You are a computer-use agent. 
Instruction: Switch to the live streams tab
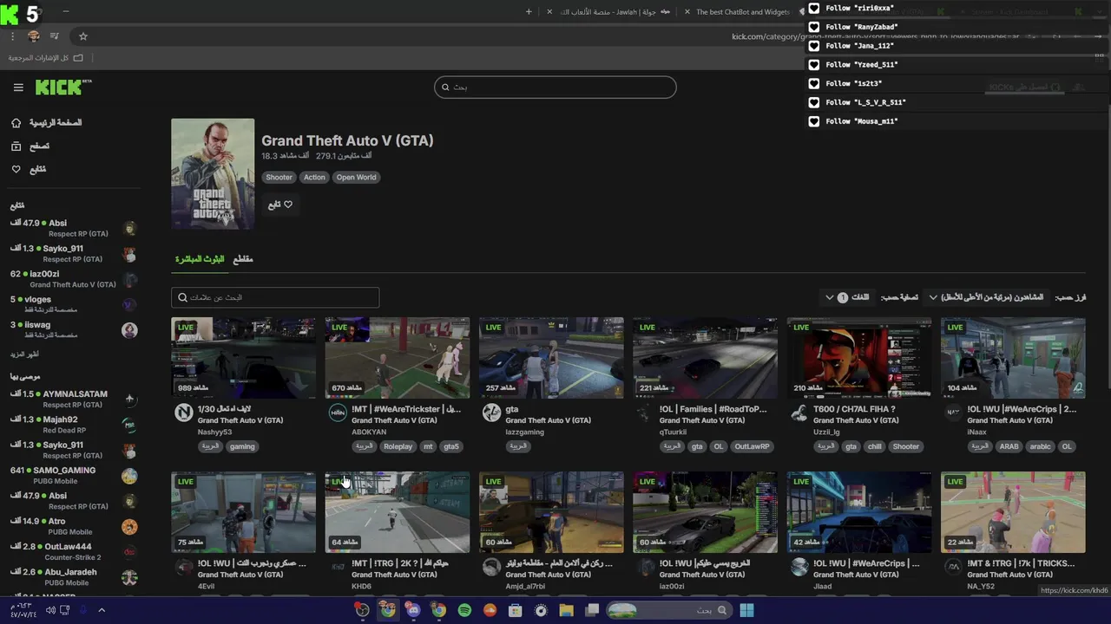(x=200, y=259)
